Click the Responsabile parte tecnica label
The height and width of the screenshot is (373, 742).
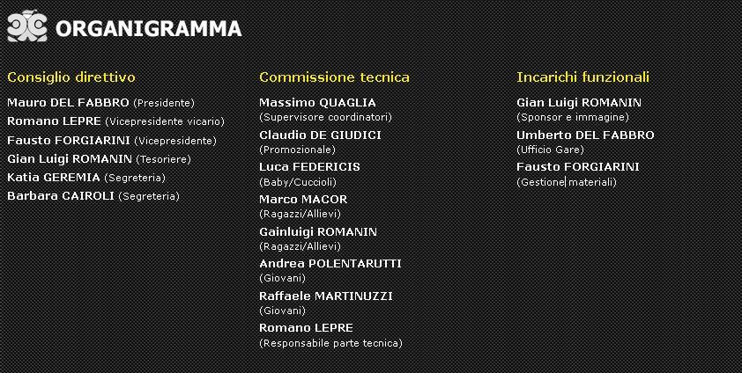(330, 343)
